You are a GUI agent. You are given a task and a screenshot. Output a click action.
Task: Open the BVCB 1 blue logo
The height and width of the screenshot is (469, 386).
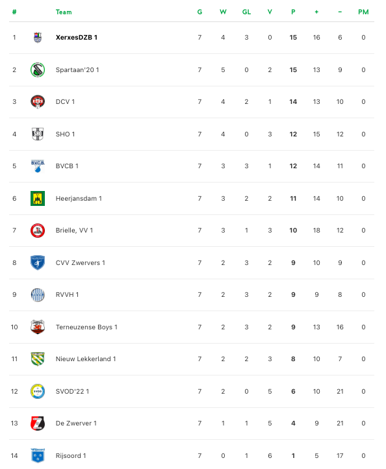pyautogui.click(x=38, y=166)
